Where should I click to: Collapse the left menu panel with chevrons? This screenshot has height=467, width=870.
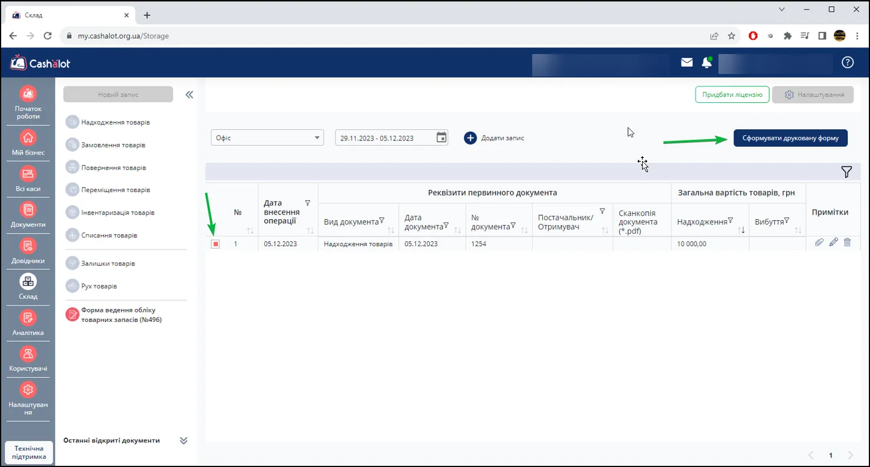click(189, 95)
